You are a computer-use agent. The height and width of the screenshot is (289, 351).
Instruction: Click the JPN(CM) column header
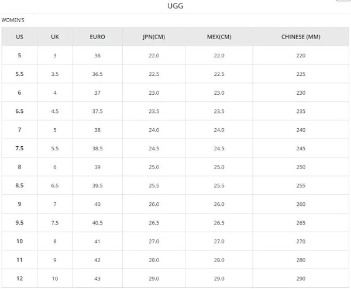click(x=154, y=37)
